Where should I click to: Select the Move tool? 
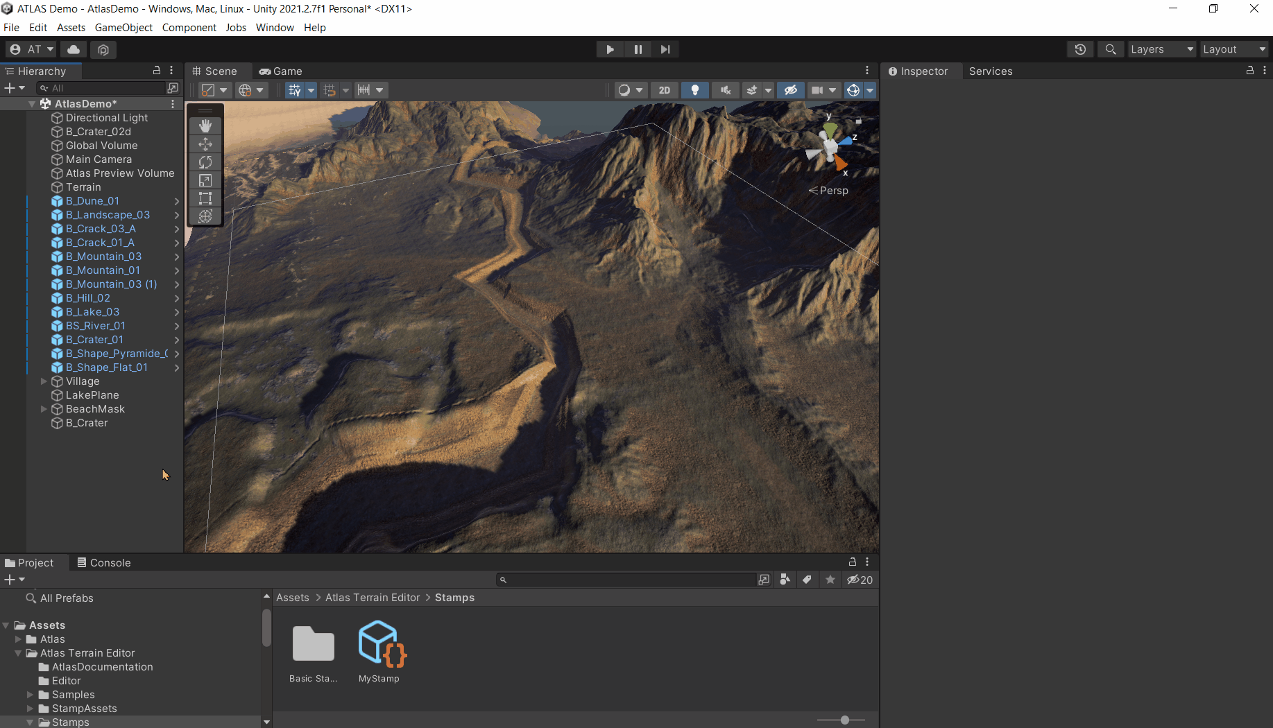[205, 144]
